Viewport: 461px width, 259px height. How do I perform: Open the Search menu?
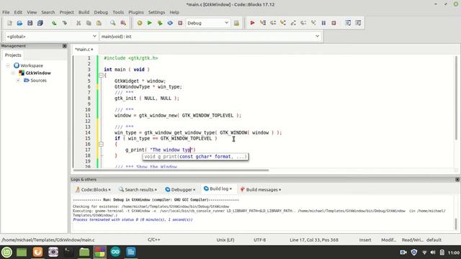click(x=48, y=12)
